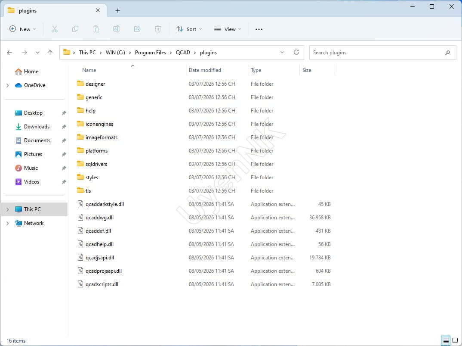
Task: Click the pin icon beside Videos
Action: tap(64, 182)
